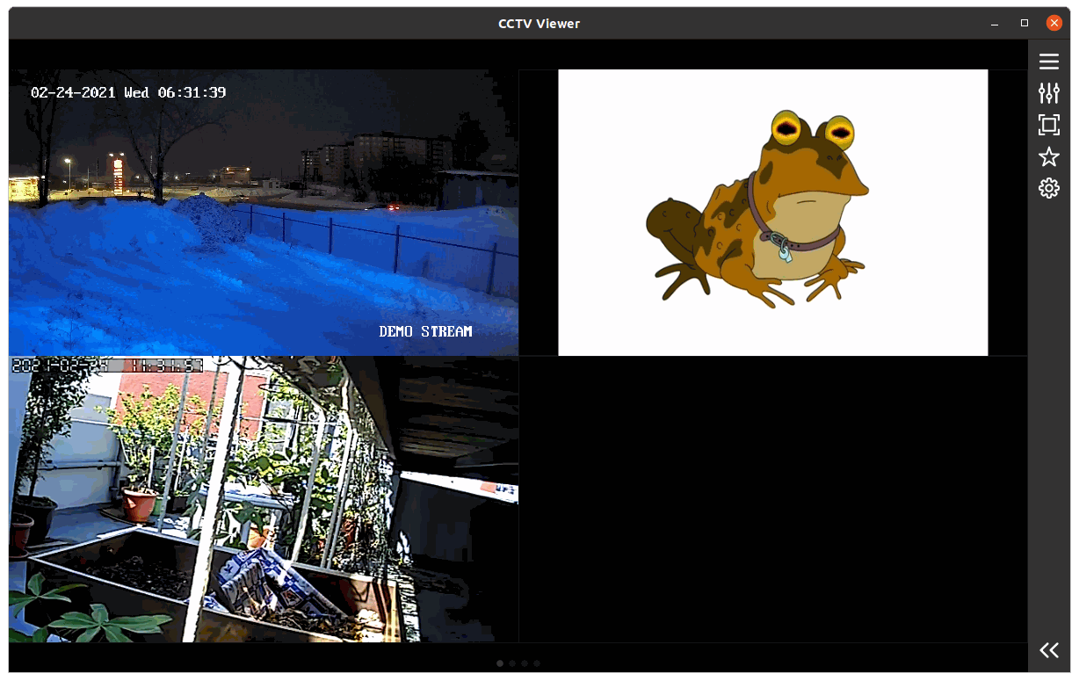Select the snowy street demo stream
1079x681 pixels.
tap(264, 213)
